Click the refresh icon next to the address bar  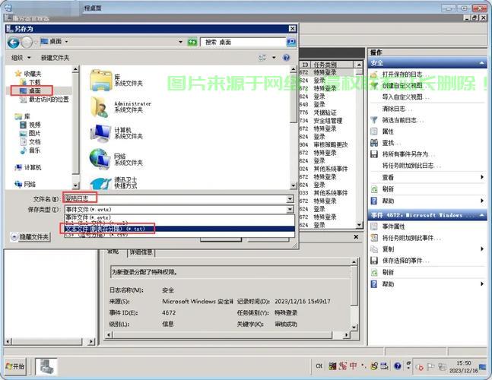tap(192, 42)
